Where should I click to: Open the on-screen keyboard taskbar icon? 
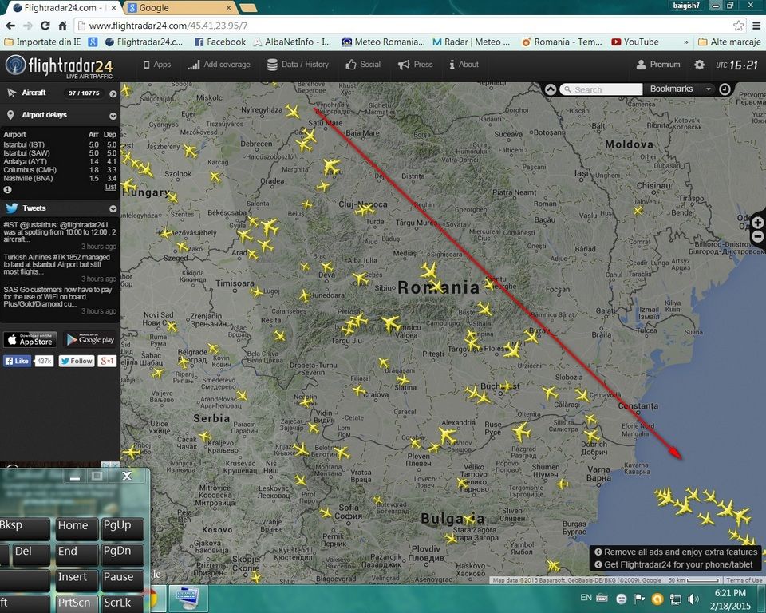(188, 599)
